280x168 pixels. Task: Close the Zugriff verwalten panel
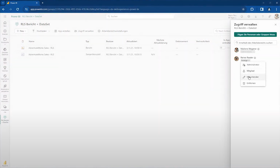click(275, 25)
